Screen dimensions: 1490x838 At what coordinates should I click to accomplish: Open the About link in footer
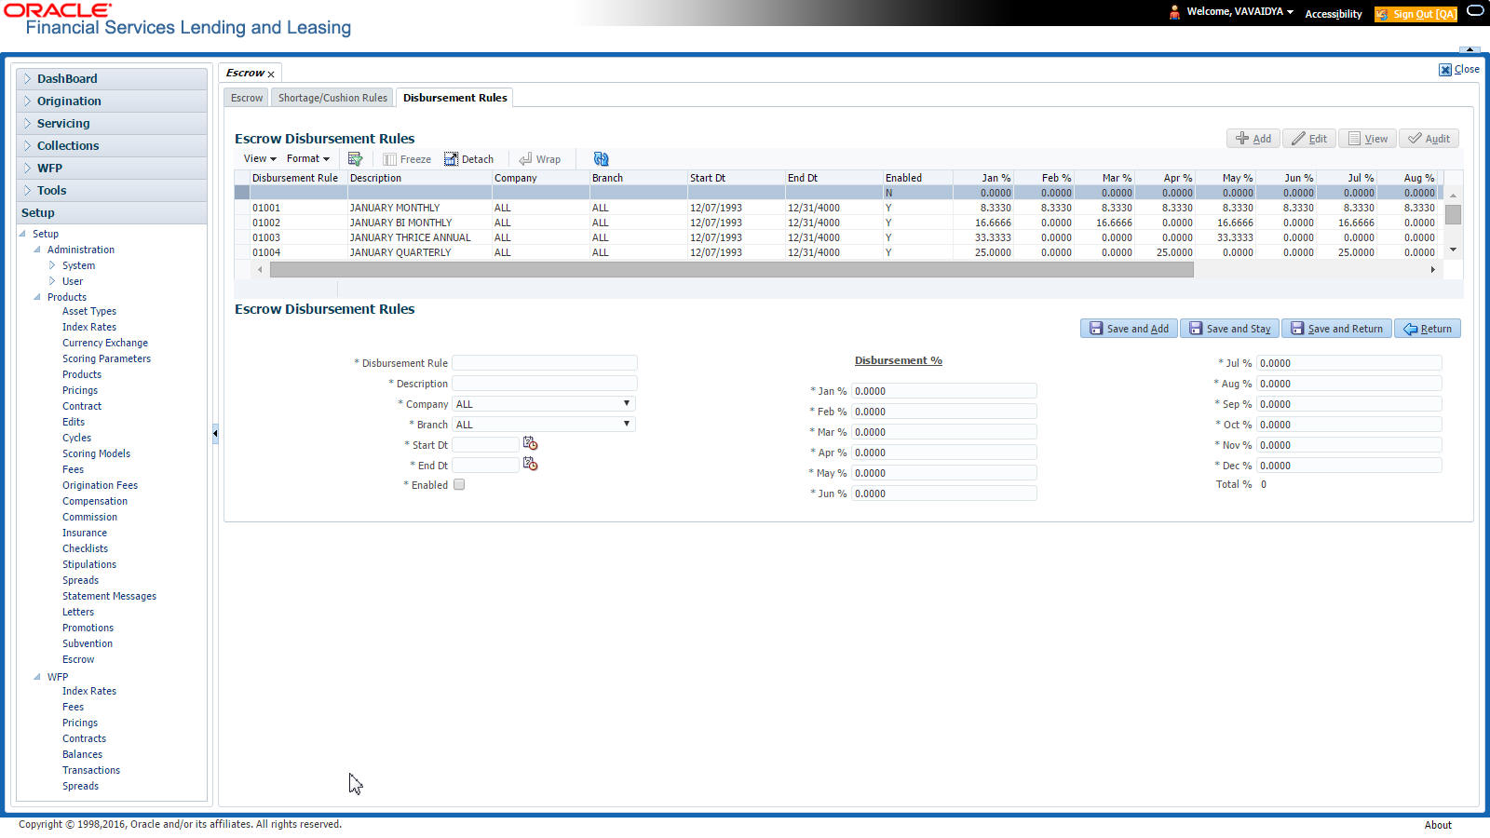(1438, 825)
